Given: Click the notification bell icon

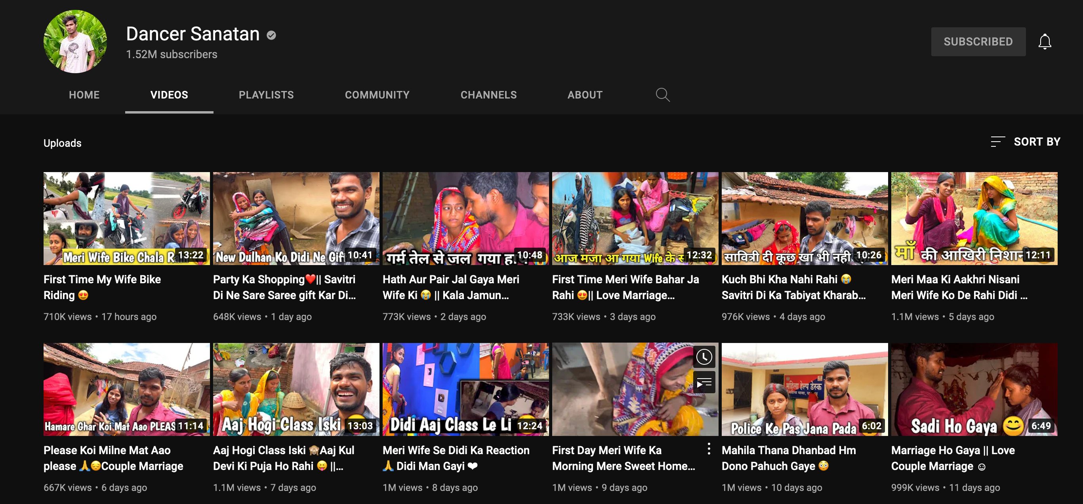Looking at the screenshot, I should 1044,42.
